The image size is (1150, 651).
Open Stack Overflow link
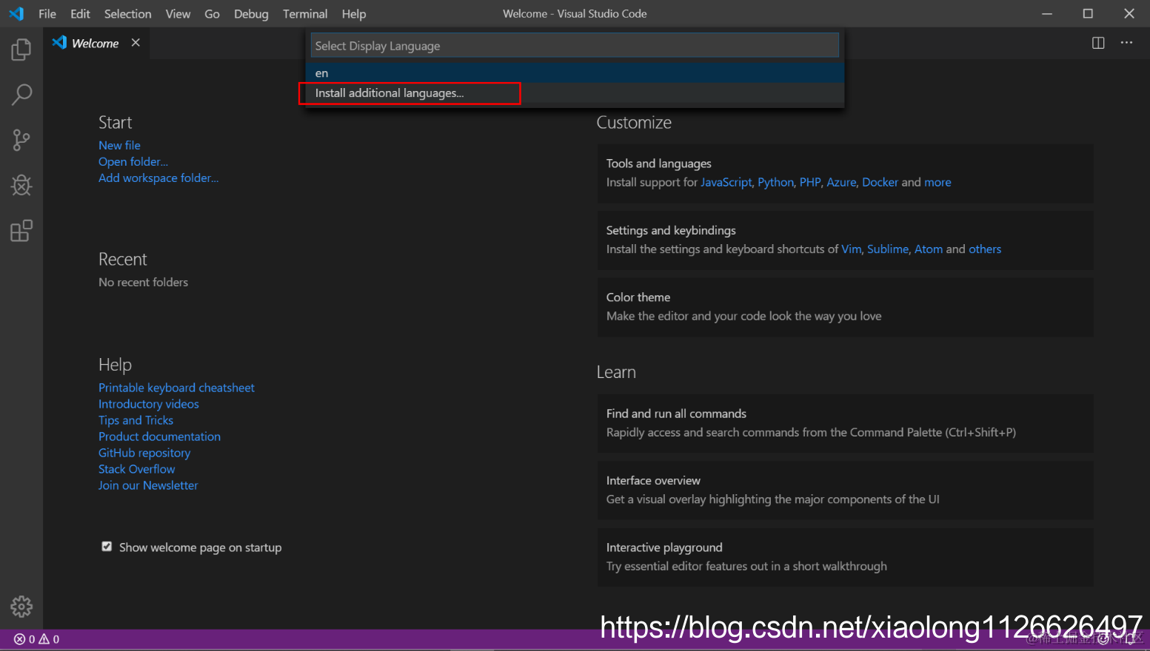click(137, 469)
